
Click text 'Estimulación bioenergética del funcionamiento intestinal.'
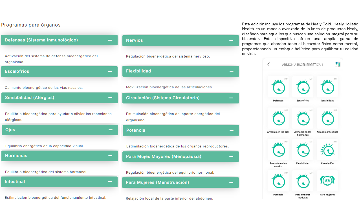(56, 198)
